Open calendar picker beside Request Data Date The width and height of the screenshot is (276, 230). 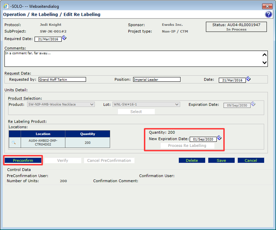point(249,78)
